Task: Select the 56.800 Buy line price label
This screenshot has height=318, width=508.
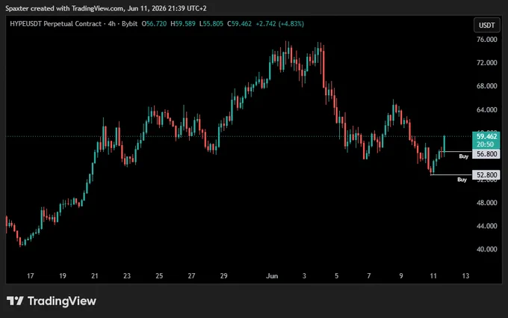Action: click(486, 154)
